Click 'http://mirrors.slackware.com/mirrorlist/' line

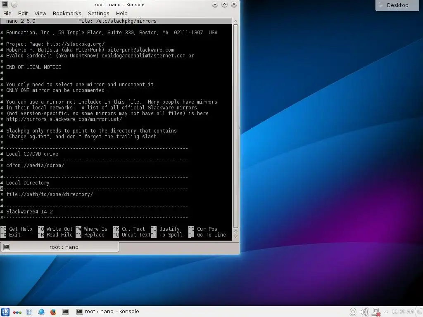(x=64, y=119)
